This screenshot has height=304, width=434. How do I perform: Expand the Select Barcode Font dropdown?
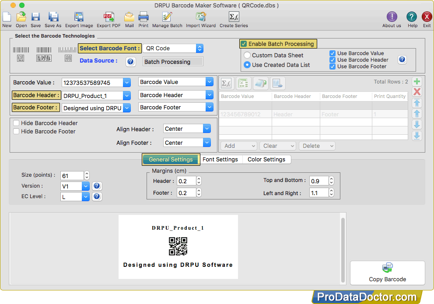199,49
